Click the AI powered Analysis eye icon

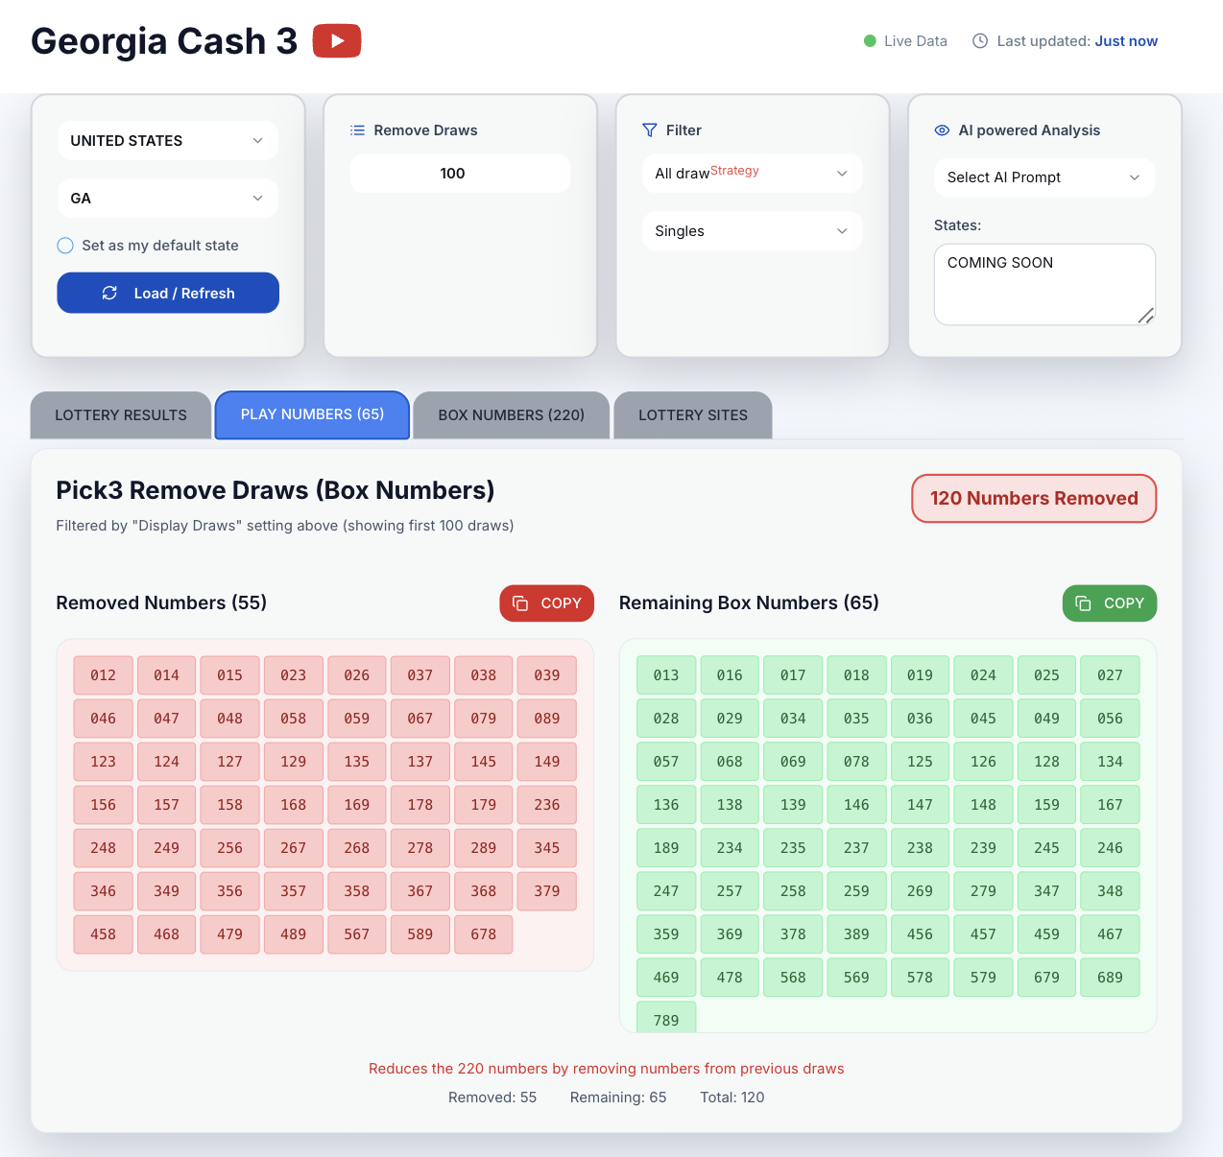click(x=943, y=130)
